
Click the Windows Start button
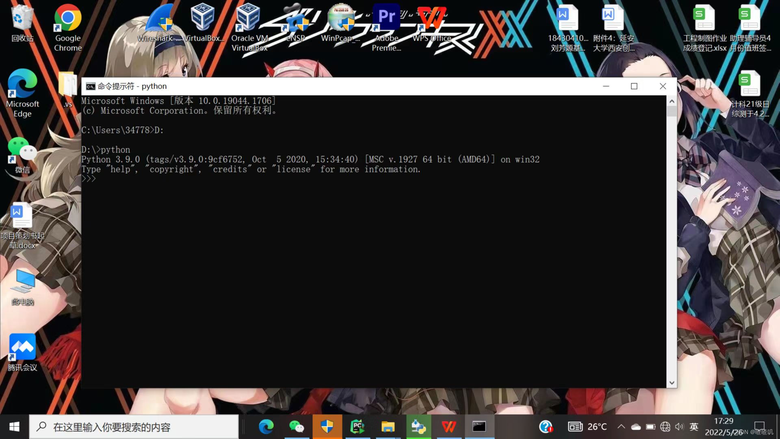pos(14,427)
